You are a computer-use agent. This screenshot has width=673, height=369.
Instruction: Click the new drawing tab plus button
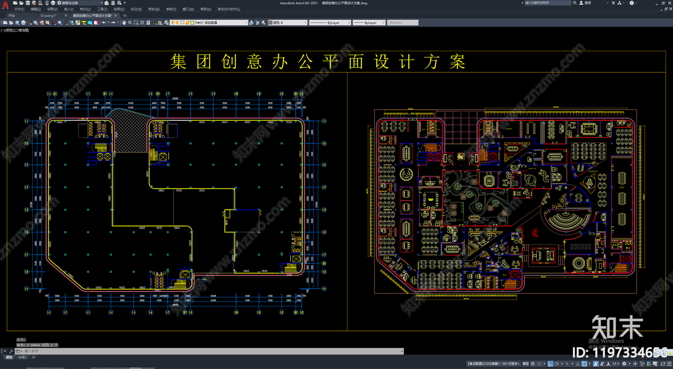coord(125,16)
